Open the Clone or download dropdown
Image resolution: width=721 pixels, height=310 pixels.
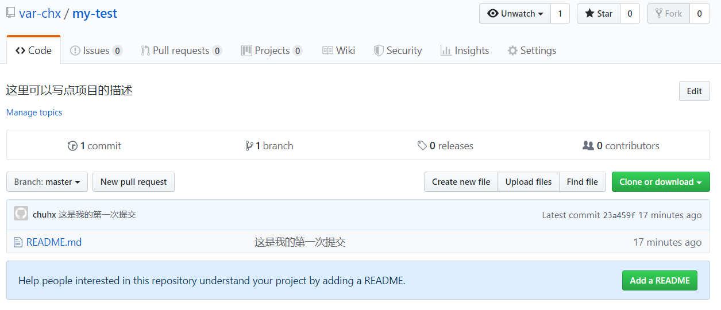661,182
